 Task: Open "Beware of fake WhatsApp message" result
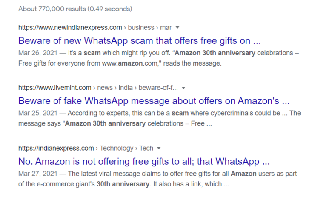coord(154,102)
